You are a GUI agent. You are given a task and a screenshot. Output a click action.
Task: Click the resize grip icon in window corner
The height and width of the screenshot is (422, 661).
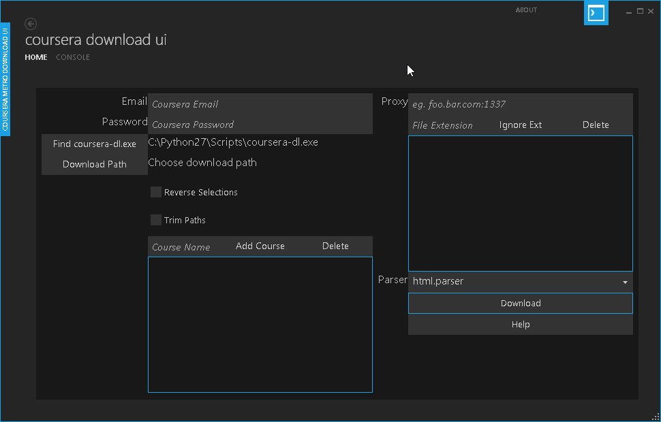tap(655, 417)
